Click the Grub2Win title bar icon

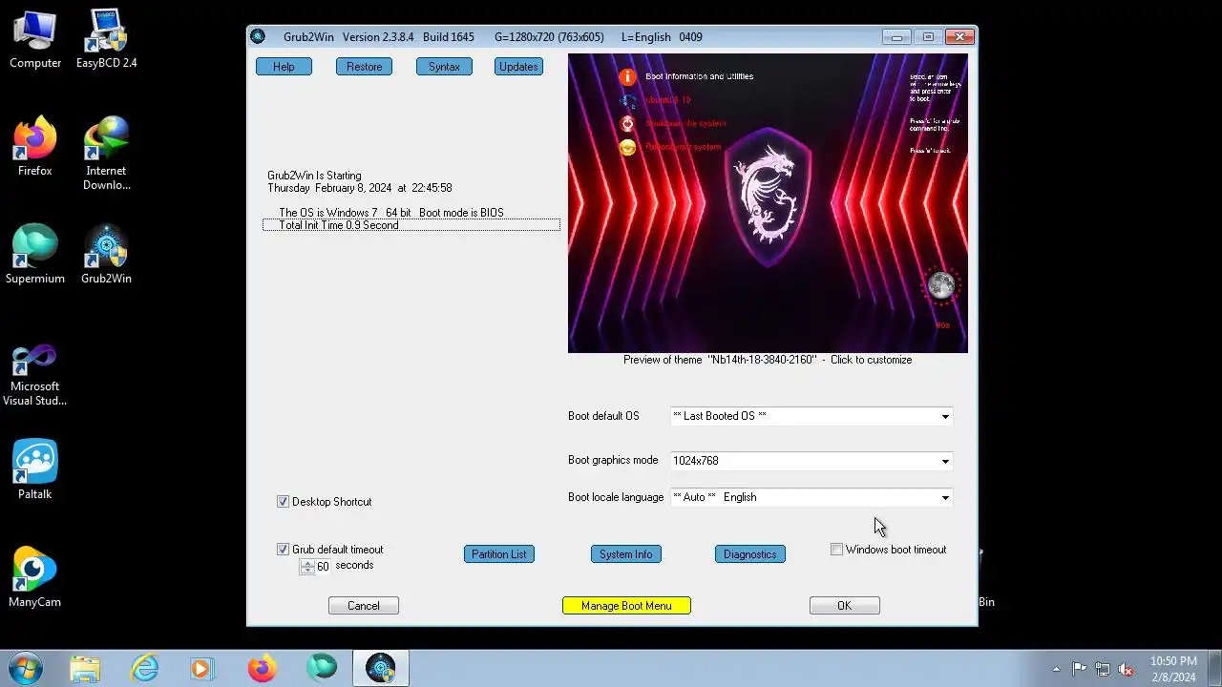258,37
